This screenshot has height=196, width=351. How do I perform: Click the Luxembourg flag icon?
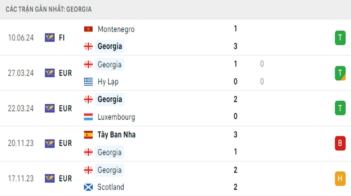point(88,117)
